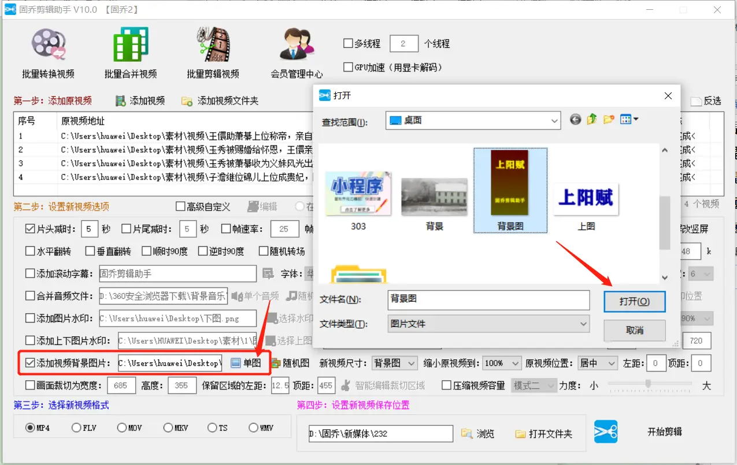Select MOV format radio button

[121, 428]
